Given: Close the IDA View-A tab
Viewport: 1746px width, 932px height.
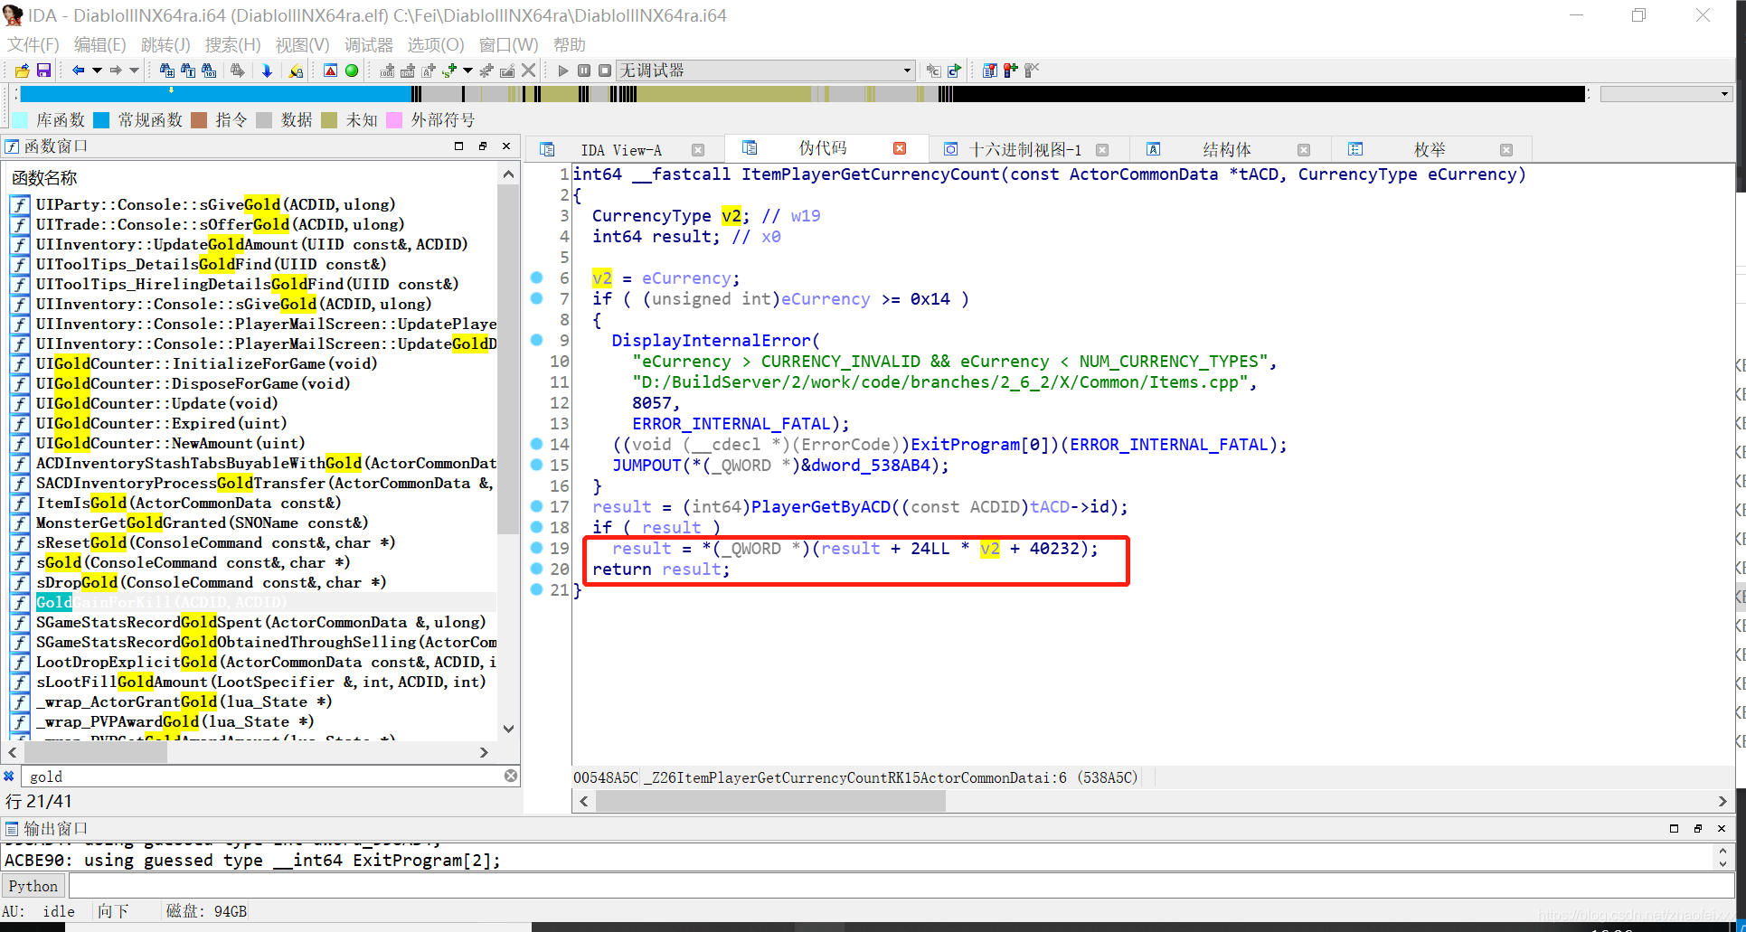Looking at the screenshot, I should point(698,150).
